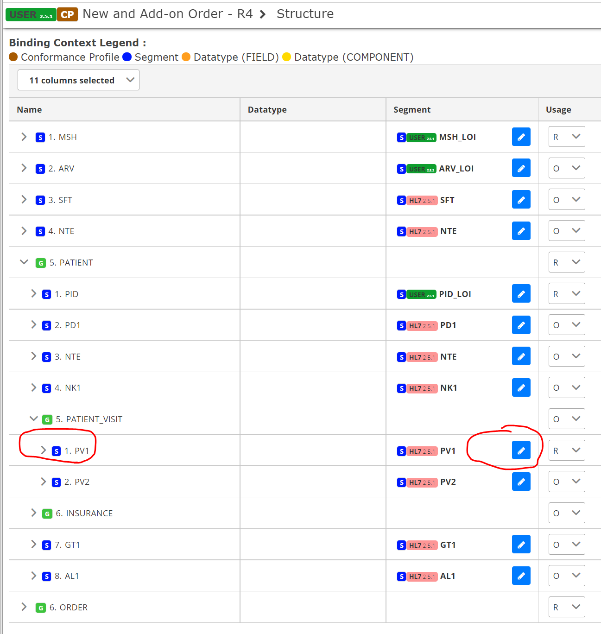Screen dimensions: 601x634
Task: Collapse the PATIENT_VISIT group
Action: pyautogui.click(x=33, y=418)
